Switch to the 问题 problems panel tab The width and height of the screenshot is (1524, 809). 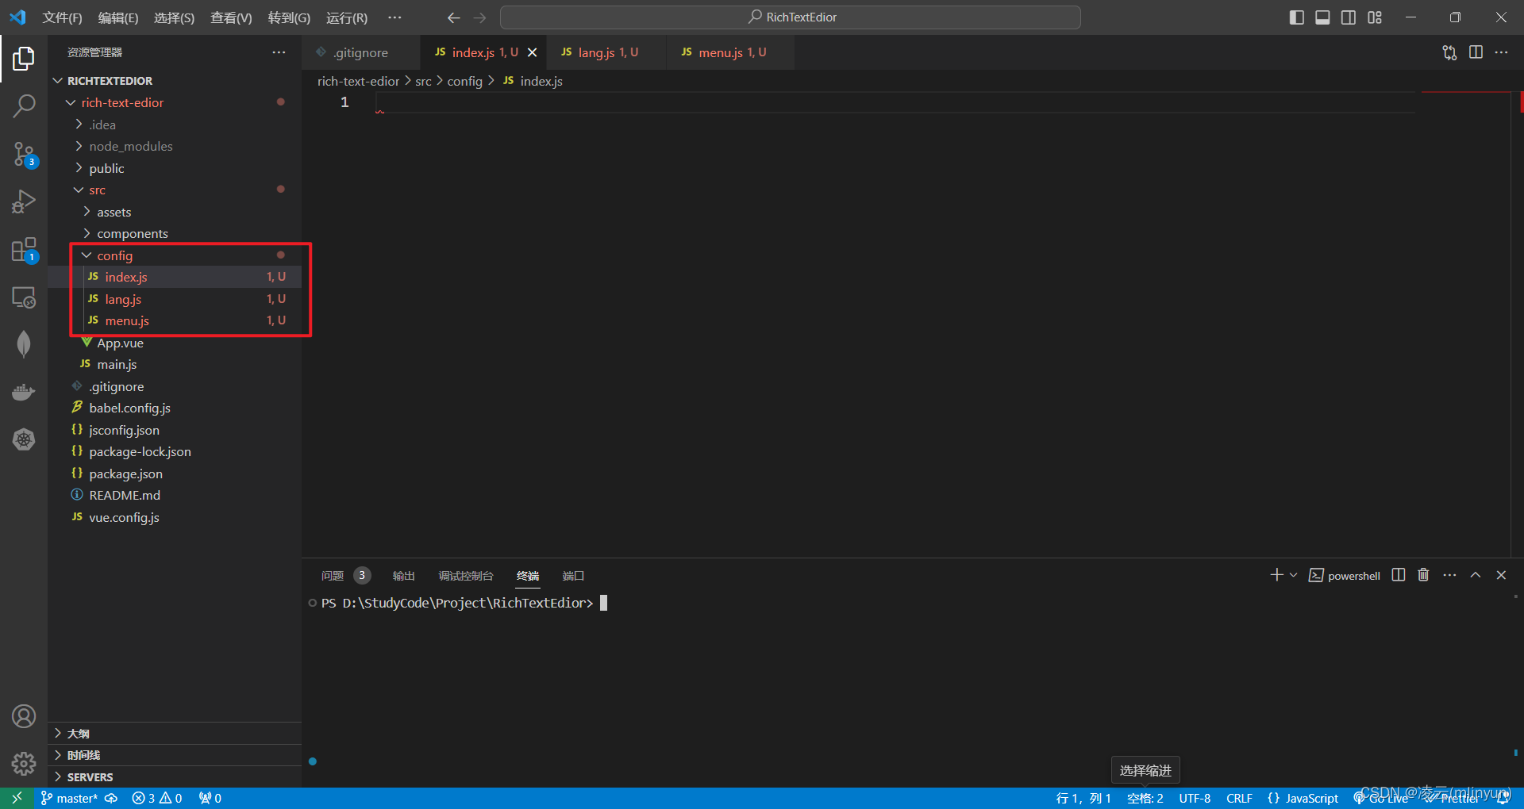click(x=345, y=575)
